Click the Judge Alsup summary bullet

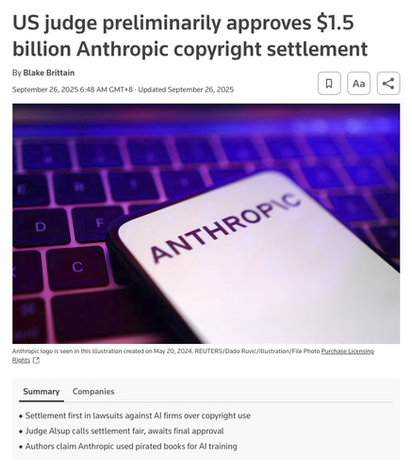click(124, 430)
